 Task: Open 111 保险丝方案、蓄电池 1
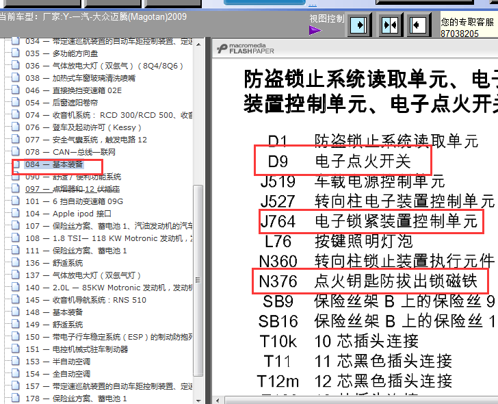[x=76, y=251]
